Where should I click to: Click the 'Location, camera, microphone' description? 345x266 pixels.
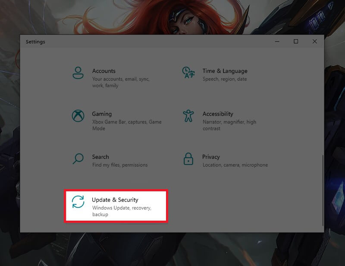pyautogui.click(x=235, y=165)
